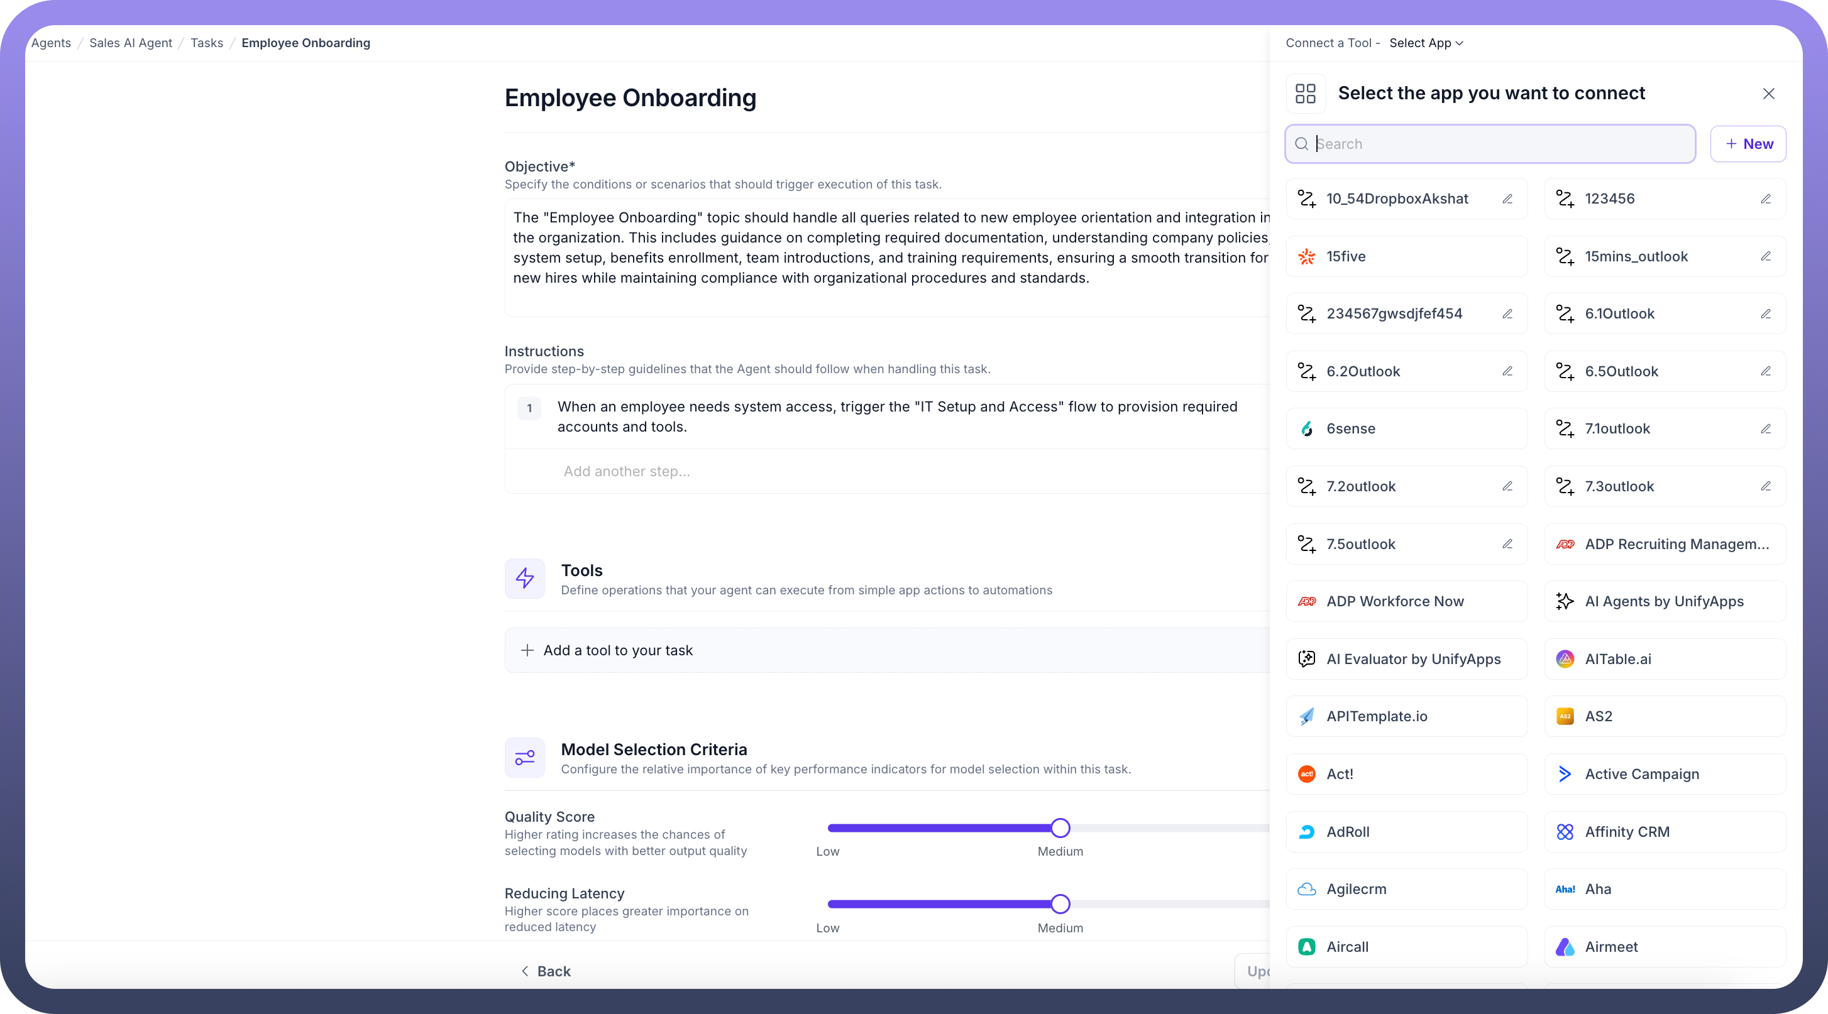Click edit pencil next to 123456
This screenshot has height=1014, width=1828.
[1766, 199]
